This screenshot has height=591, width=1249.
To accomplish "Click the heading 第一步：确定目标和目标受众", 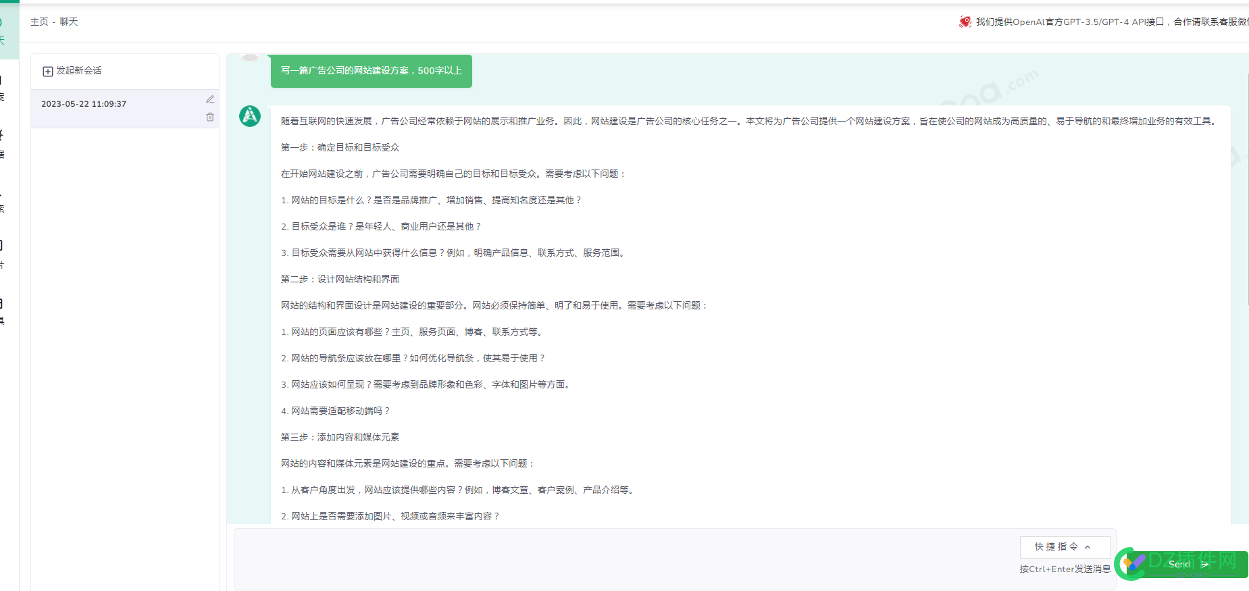I will click(340, 147).
